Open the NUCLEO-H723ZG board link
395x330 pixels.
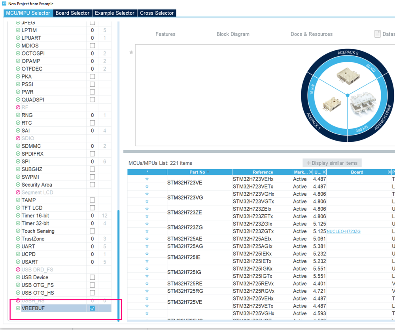[x=343, y=231]
